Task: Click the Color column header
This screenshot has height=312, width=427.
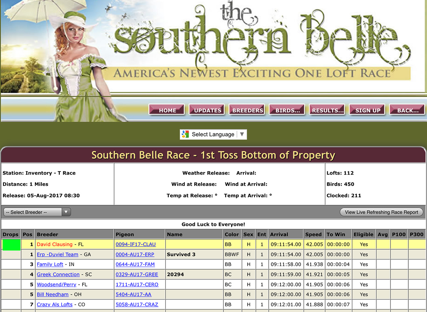Action: coord(232,234)
